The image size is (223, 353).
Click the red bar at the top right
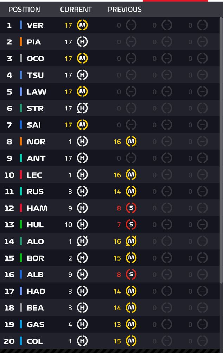pyautogui.click(x=174, y=1)
